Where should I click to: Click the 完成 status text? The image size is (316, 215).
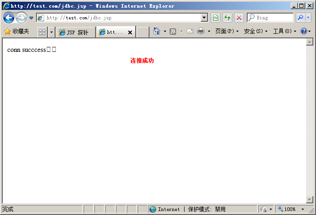click(8, 209)
